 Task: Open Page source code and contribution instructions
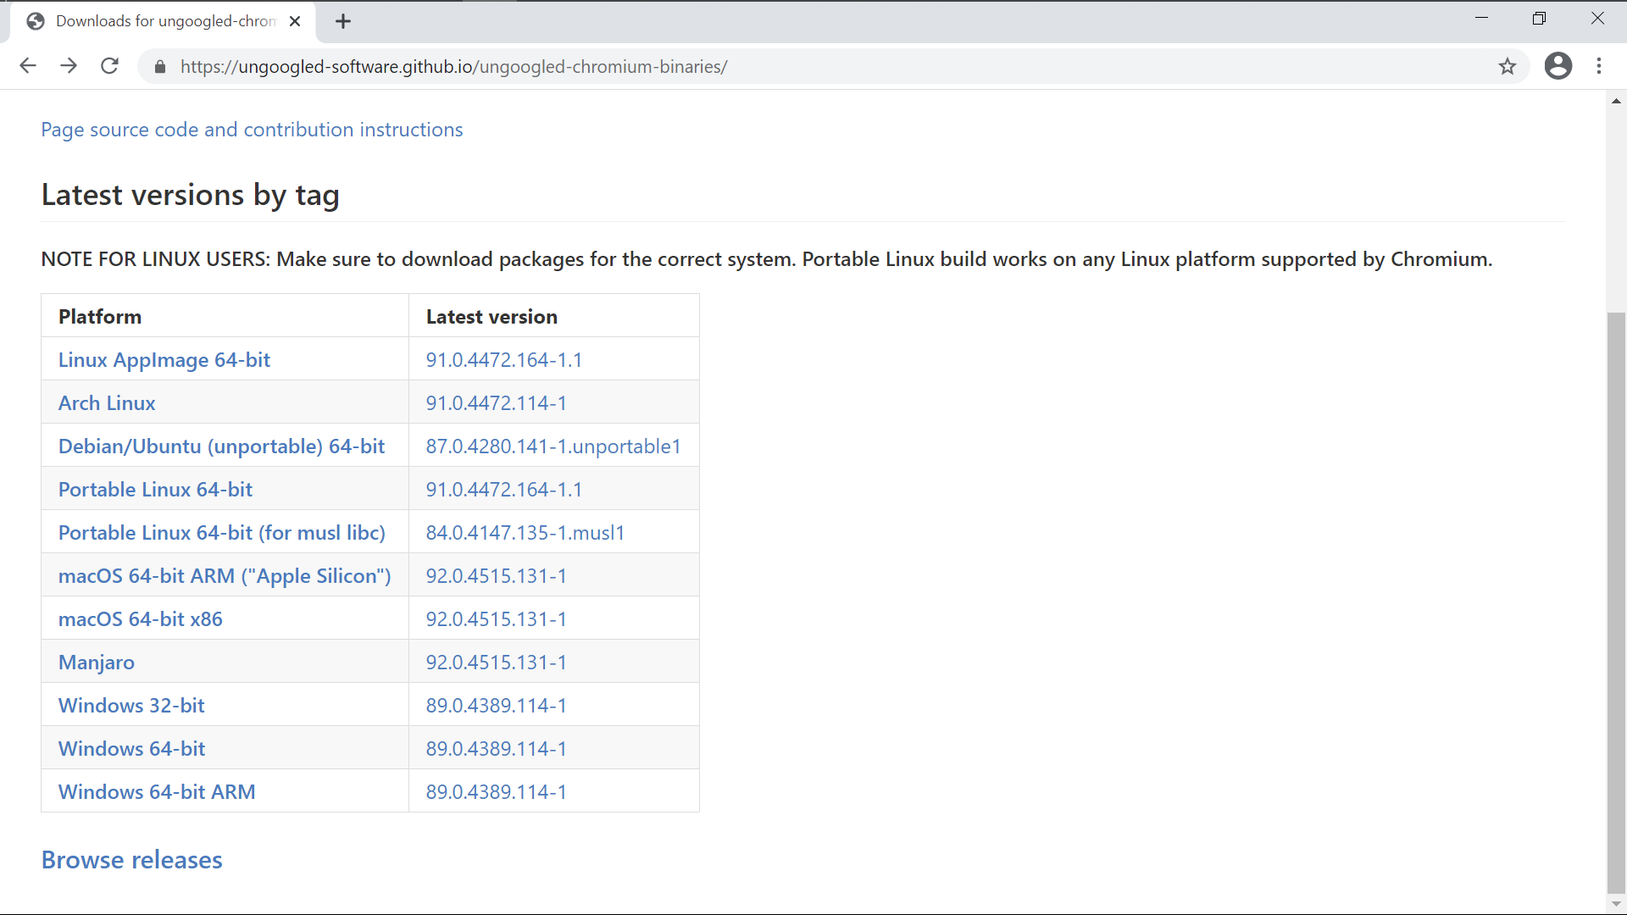252,130
